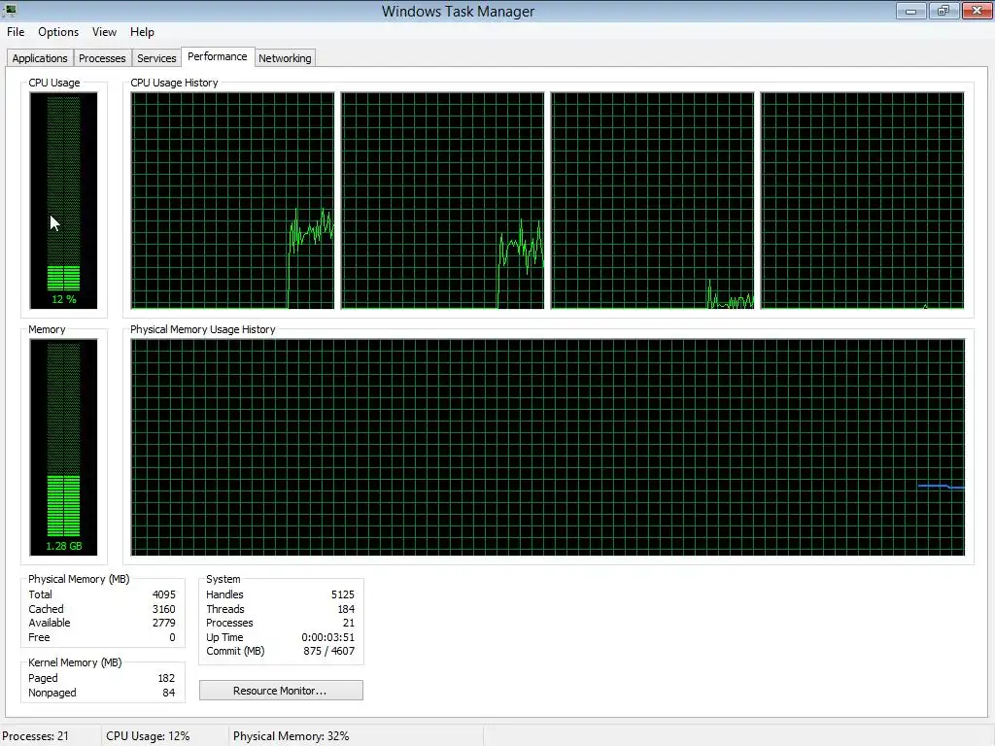
Task: Click the Cached memory value 3160
Action: (163, 609)
